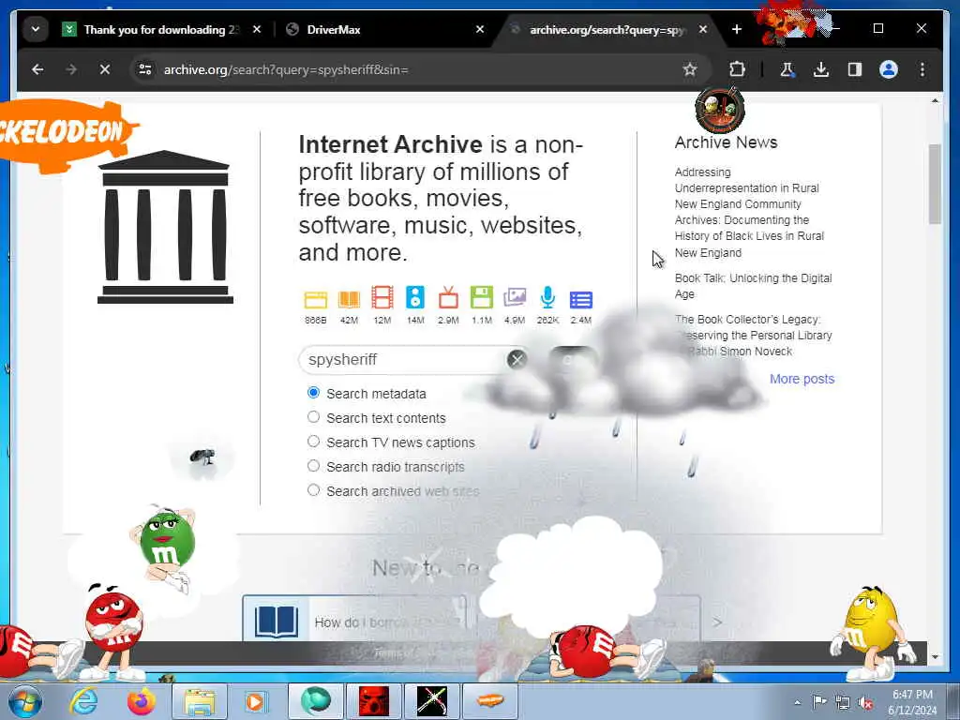Image resolution: width=960 pixels, height=720 pixels.
Task: Open the Chrome downloads icon
Action: [x=821, y=69]
